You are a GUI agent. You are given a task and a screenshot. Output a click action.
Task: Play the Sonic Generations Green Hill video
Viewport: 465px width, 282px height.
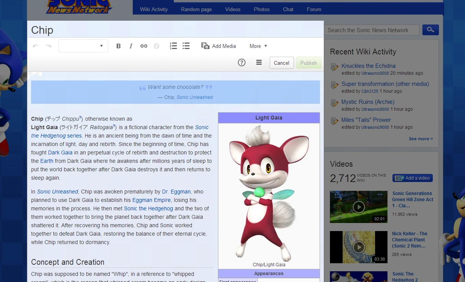[x=359, y=207]
